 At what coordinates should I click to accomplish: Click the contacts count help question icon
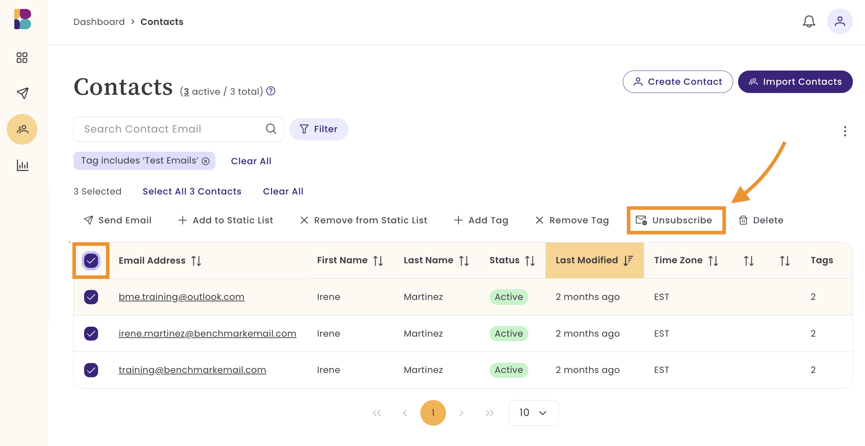click(271, 91)
